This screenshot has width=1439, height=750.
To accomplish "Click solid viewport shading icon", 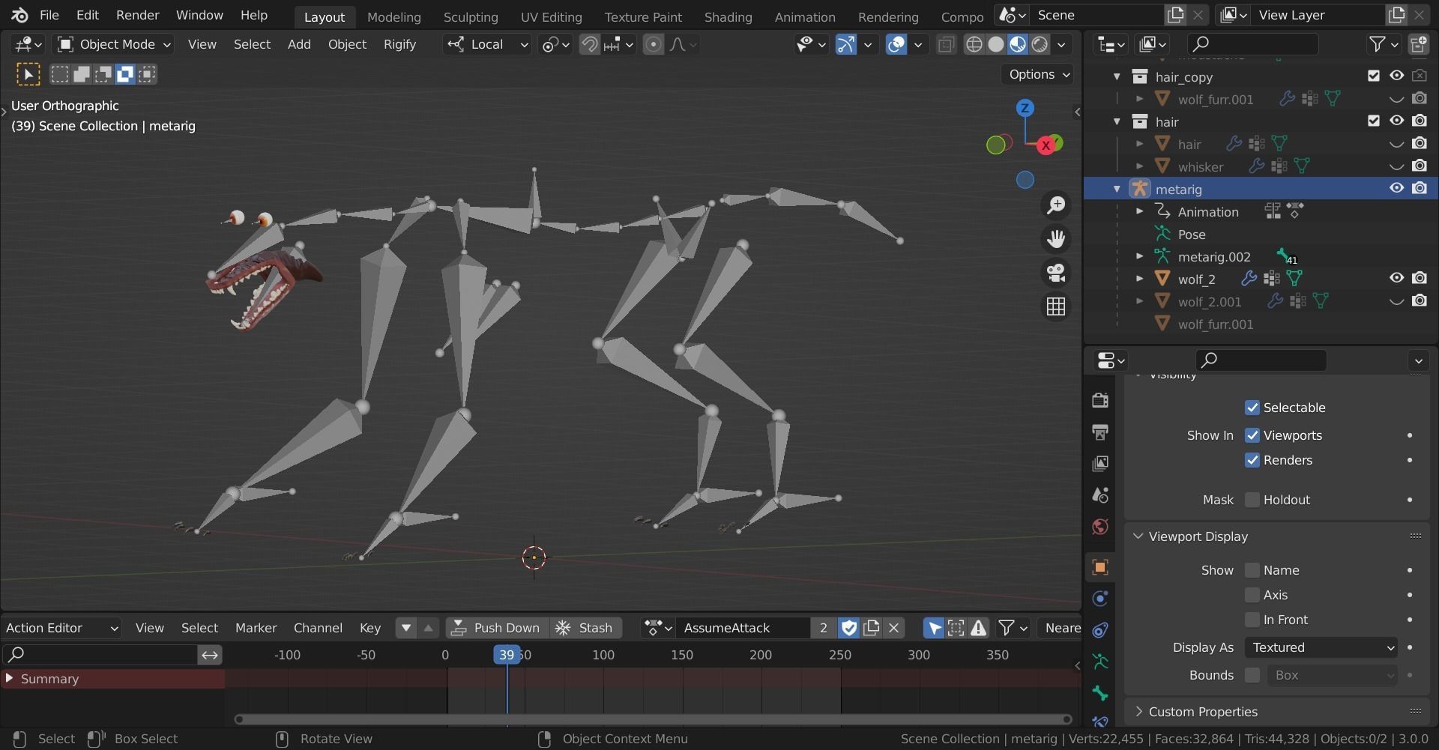I will point(996,45).
